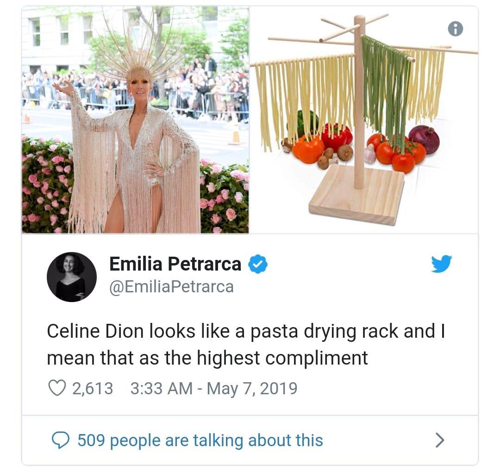Open the pasta drying rack photo

click(363, 120)
